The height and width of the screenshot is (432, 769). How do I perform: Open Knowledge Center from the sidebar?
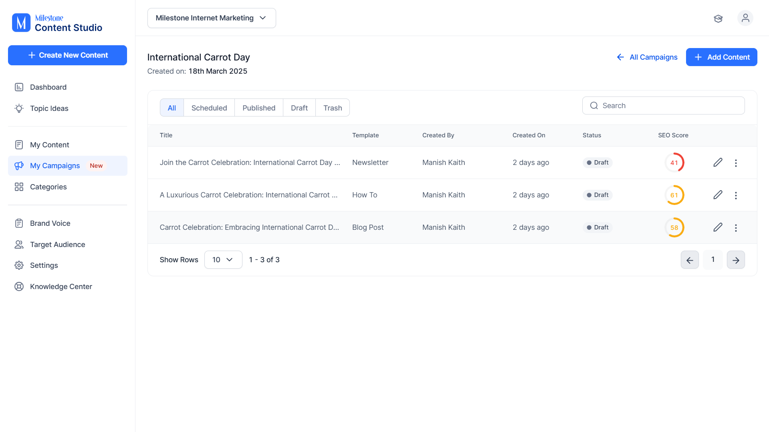(67, 287)
